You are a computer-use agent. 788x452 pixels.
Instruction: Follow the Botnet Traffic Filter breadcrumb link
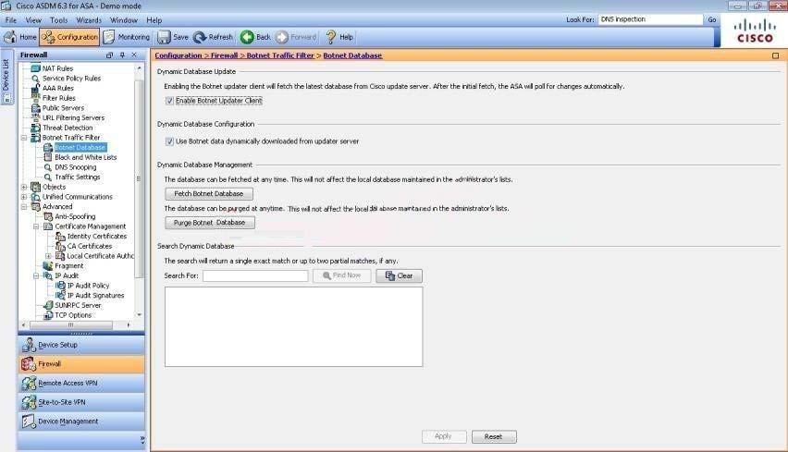280,55
